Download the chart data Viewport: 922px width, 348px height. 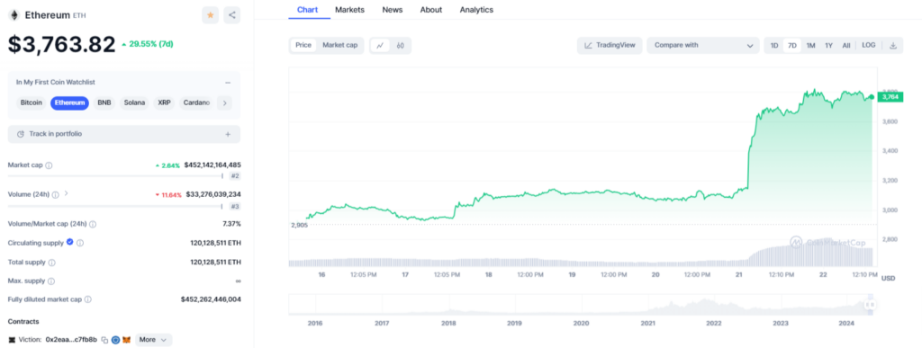pyautogui.click(x=892, y=45)
